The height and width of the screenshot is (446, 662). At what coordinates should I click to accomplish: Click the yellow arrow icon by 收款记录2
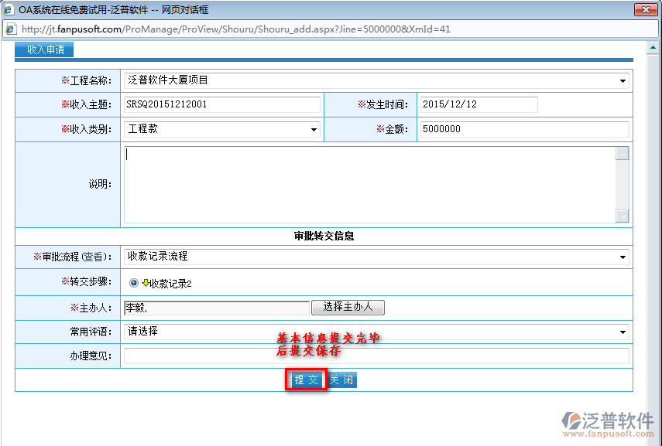pos(146,283)
